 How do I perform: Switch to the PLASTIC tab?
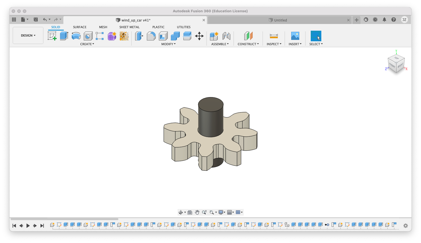pos(158,27)
